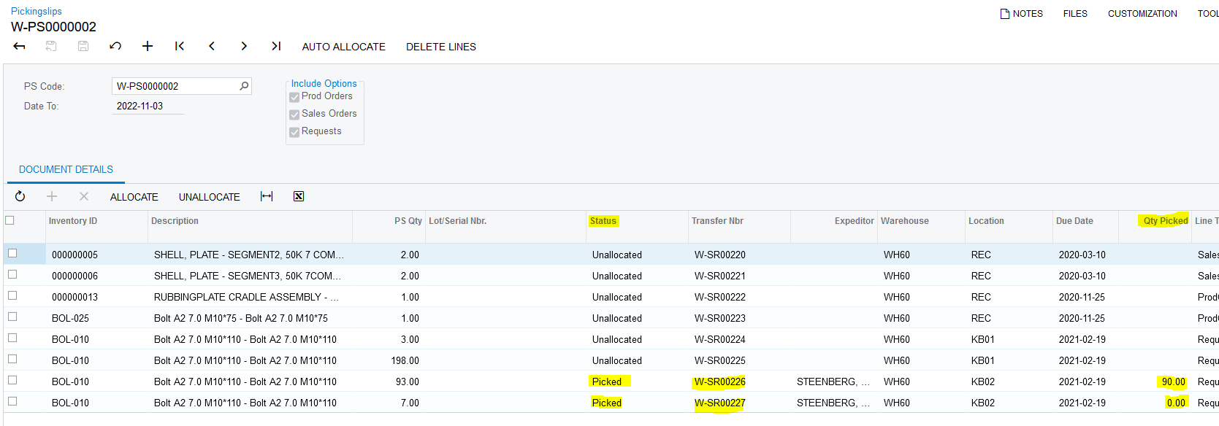Click the Pickingslips breadcrumb link
Image resolution: width=1219 pixels, height=426 pixels.
click(37, 11)
